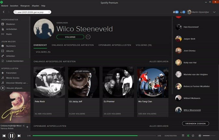Open Lokale bestanden in the sidebar
219x140 pixels.
15,61
